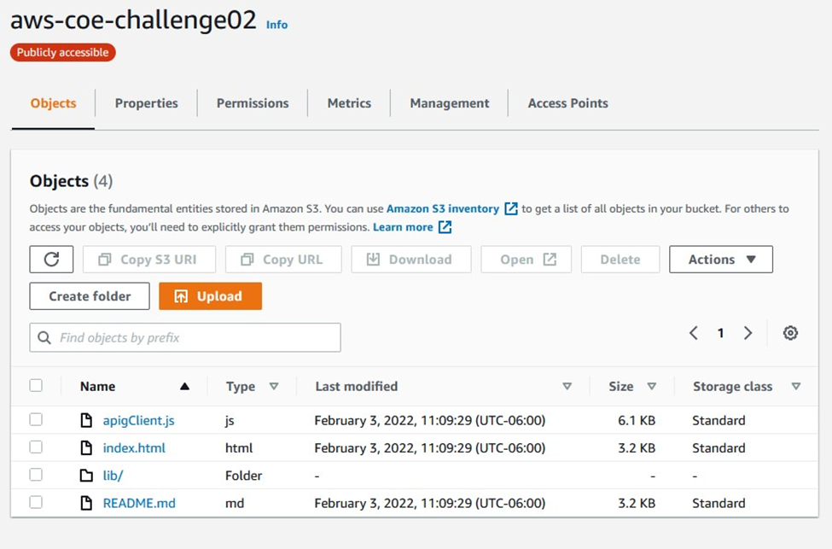Click external link icon after Amazon S3 inventory
This screenshot has height=549, width=832.
coord(510,208)
